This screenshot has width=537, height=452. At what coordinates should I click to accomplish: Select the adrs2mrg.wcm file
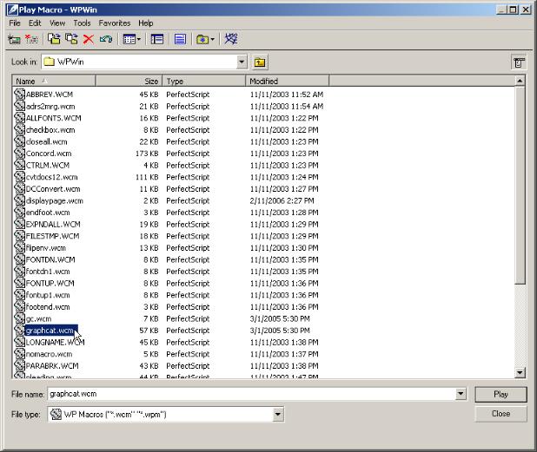click(x=50, y=107)
